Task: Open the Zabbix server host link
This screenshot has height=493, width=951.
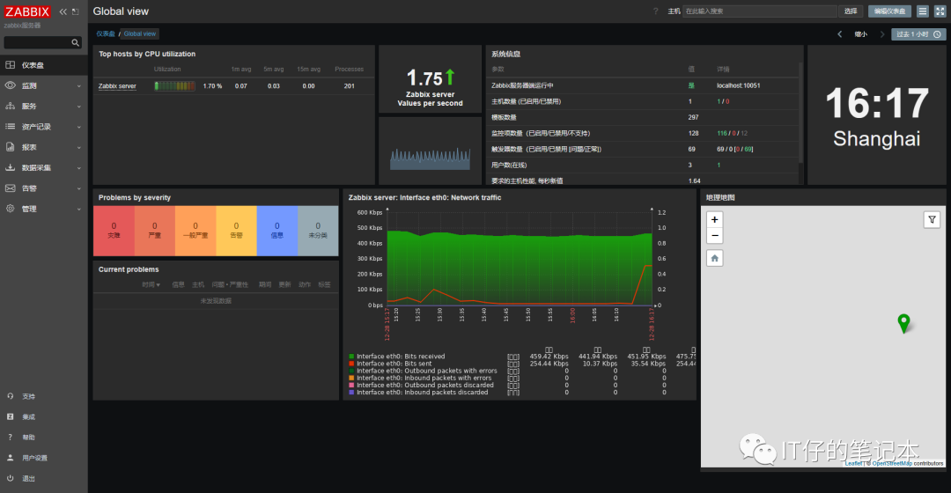Action: 117,86
